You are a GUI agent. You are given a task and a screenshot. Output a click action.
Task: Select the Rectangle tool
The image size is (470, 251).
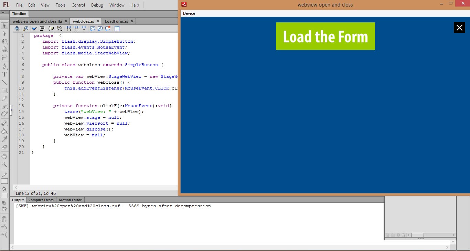coord(4,90)
